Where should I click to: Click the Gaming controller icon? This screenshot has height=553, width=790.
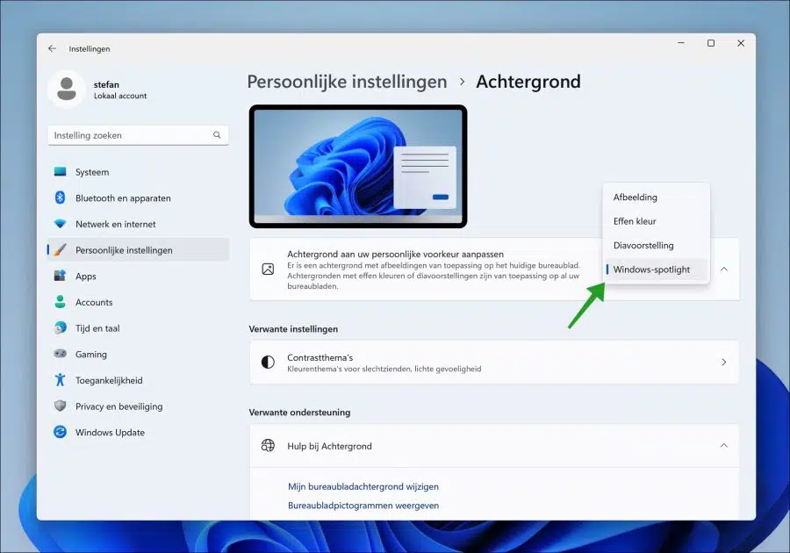(60, 354)
